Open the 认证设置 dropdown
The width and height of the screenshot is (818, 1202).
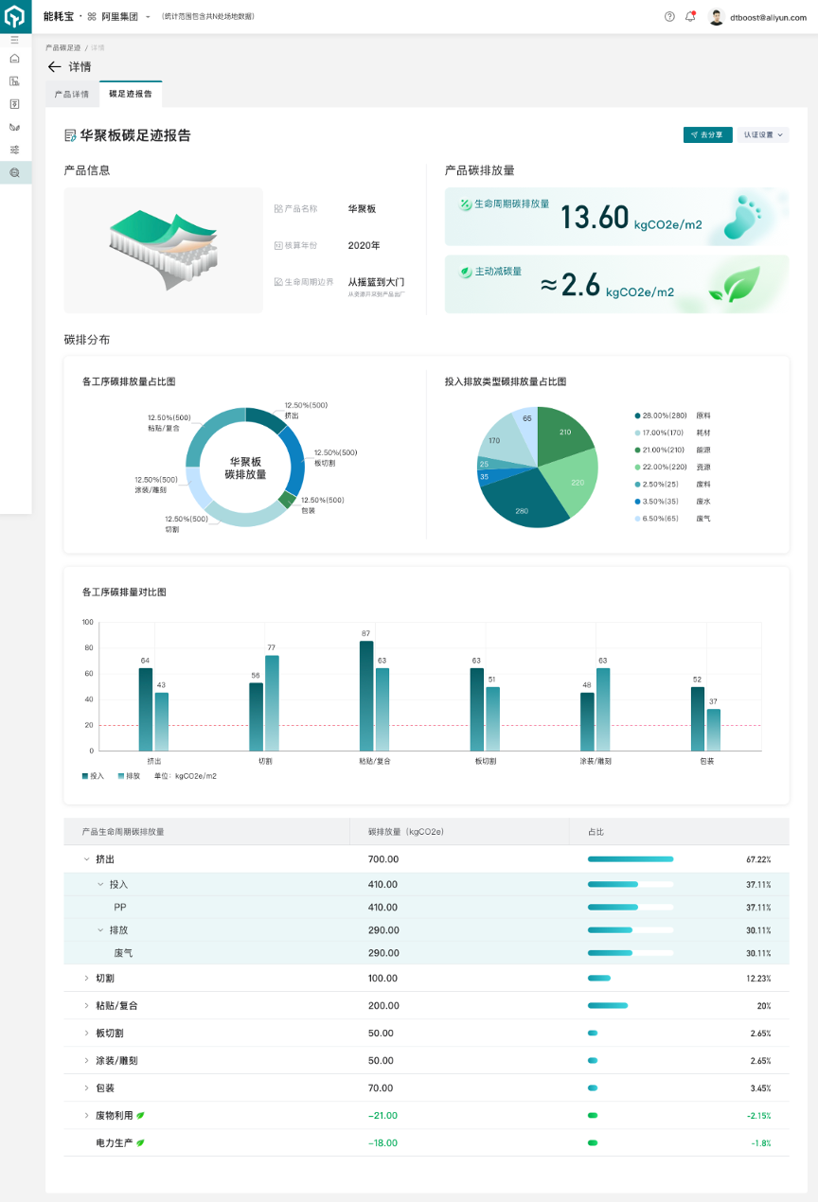(x=763, y=135)
